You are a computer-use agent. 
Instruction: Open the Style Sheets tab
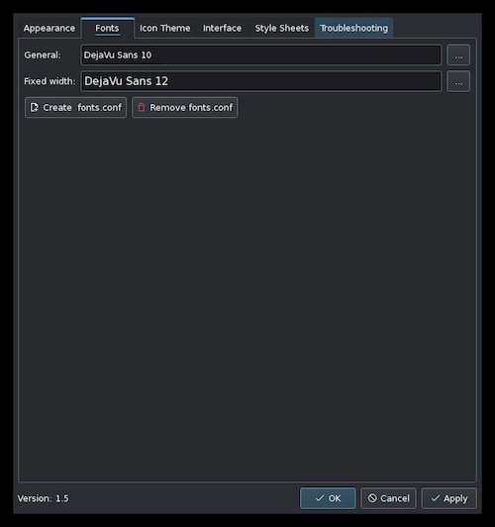pyautogui.click(x=282, y=28)
